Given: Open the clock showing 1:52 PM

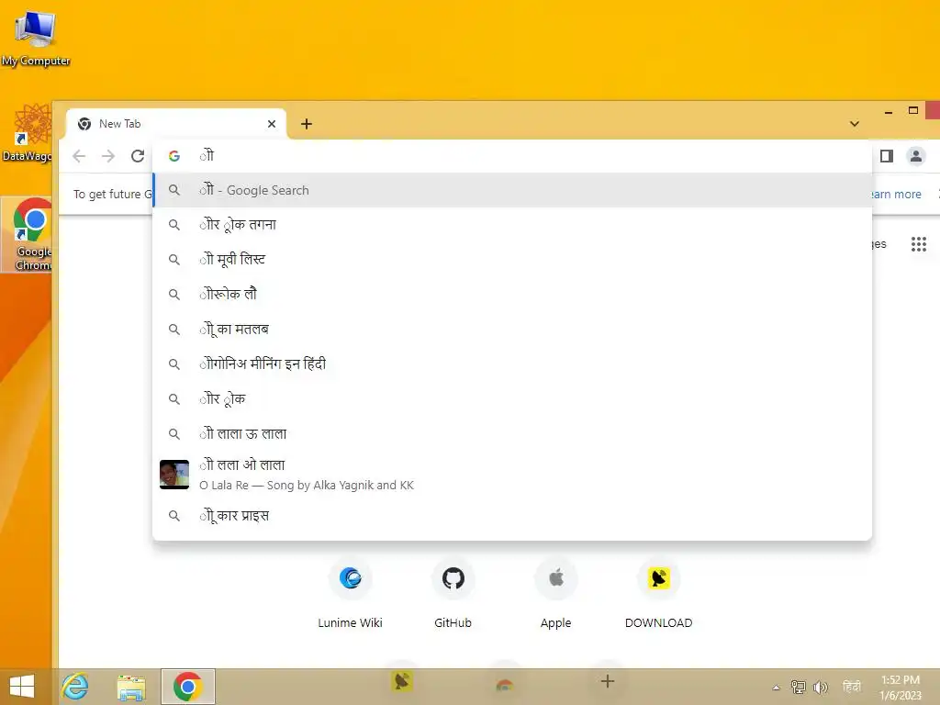Looking at the screenshot, I should coord(900,687).
